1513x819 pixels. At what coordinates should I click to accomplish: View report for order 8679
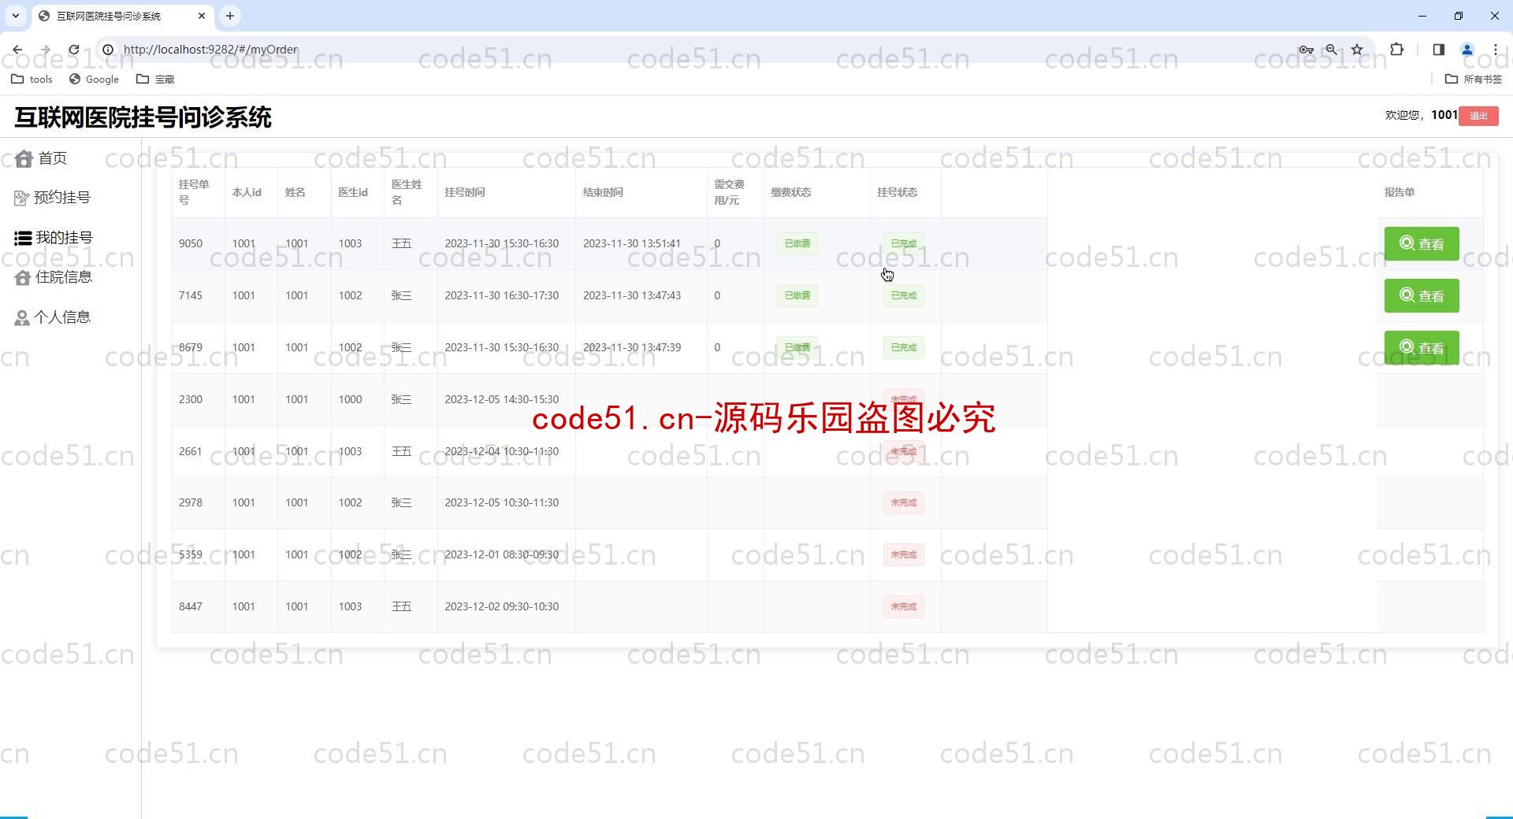[x=1422, y=347]
